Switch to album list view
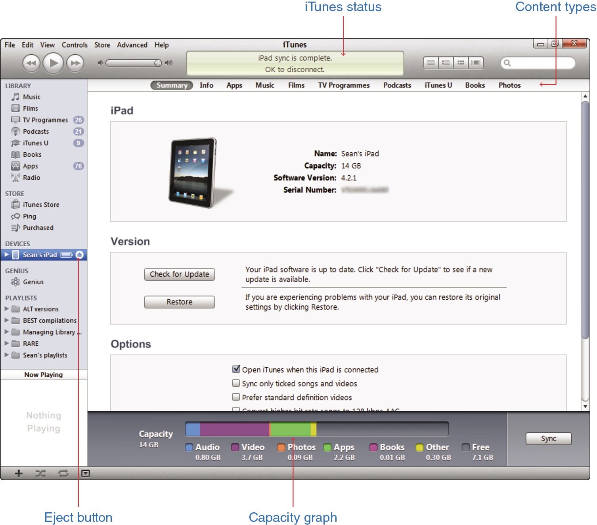 [446, 63]
